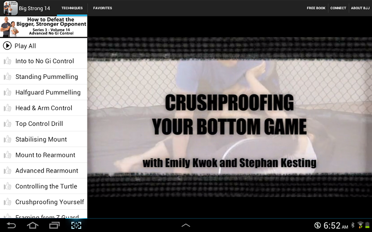372x232 pixels.
Task: Favorite the Standing Pummelling video
Action: tap(7, 77)
